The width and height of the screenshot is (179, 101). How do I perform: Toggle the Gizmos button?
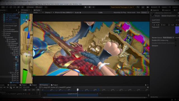click(144, 12)
